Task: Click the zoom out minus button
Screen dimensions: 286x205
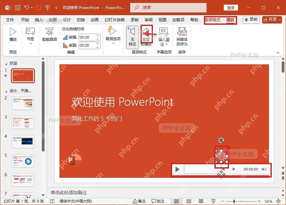Action: click(x=223, y=201)
